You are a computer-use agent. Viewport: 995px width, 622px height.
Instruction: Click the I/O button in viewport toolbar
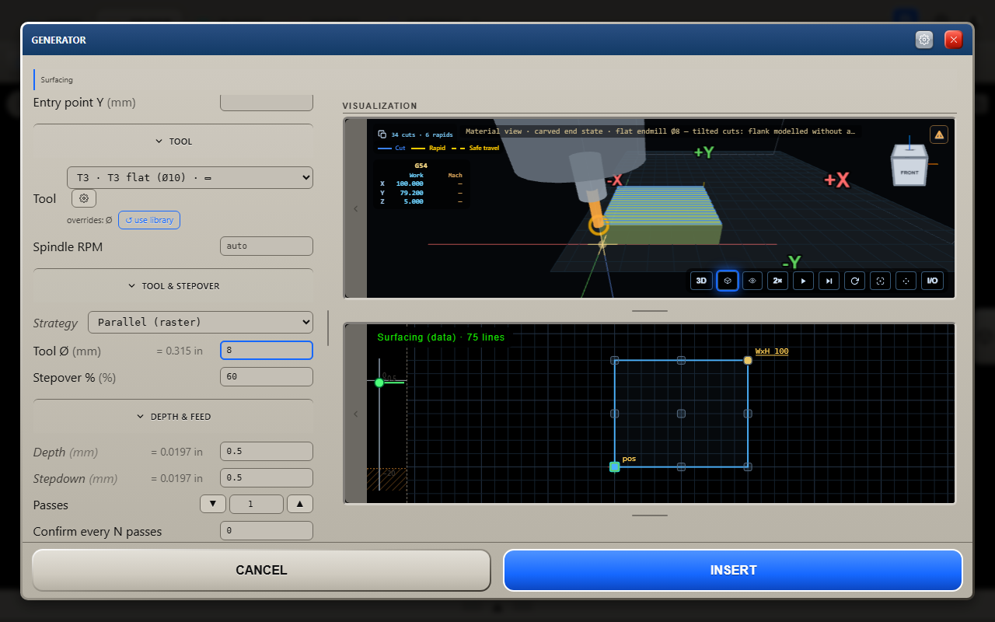[x=932, y=281]
